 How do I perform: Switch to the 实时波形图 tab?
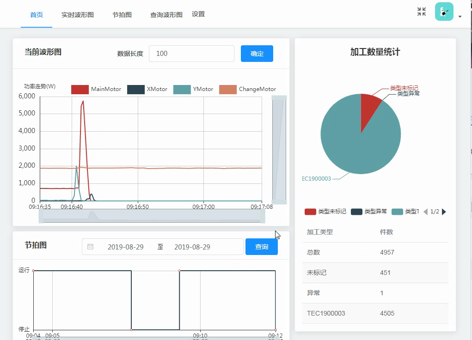(x=78, y=15)
